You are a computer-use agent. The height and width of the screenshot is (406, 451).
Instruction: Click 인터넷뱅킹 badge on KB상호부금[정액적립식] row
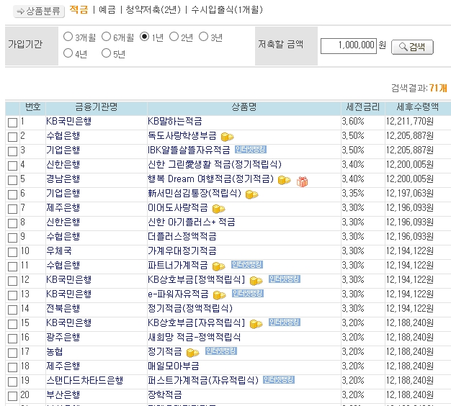pos(285,279)
